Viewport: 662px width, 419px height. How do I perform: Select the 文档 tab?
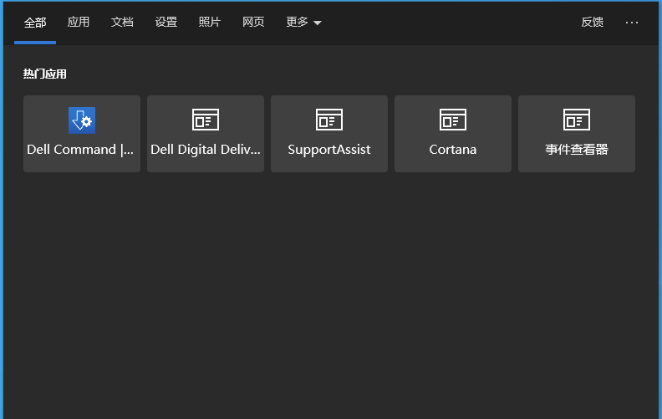pyautogui.click(x=122, y=22)
